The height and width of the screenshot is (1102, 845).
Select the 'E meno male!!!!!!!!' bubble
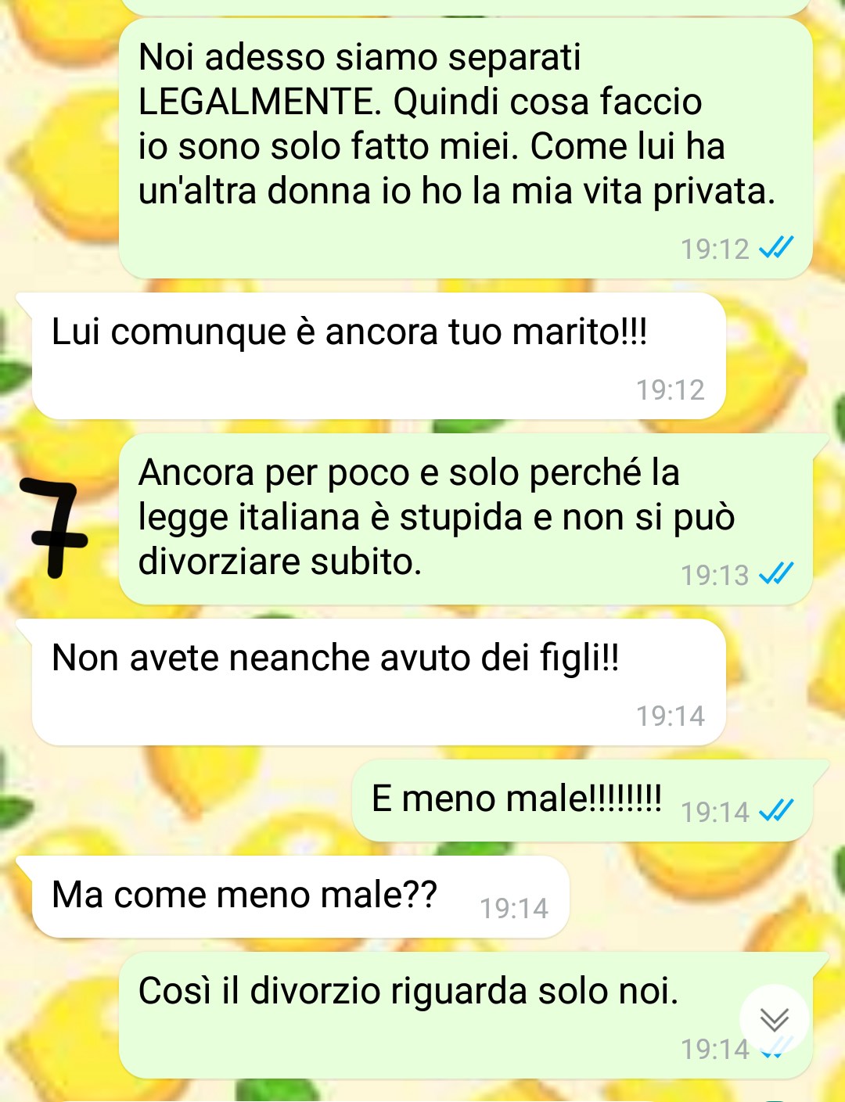[582, 800]
